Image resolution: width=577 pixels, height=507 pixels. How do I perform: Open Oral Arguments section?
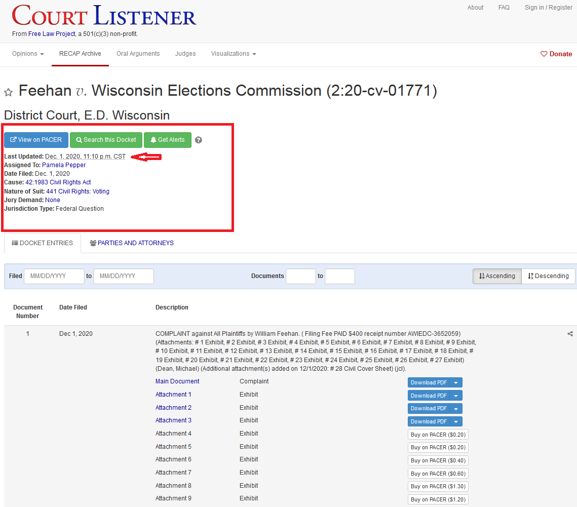(138, 54)
